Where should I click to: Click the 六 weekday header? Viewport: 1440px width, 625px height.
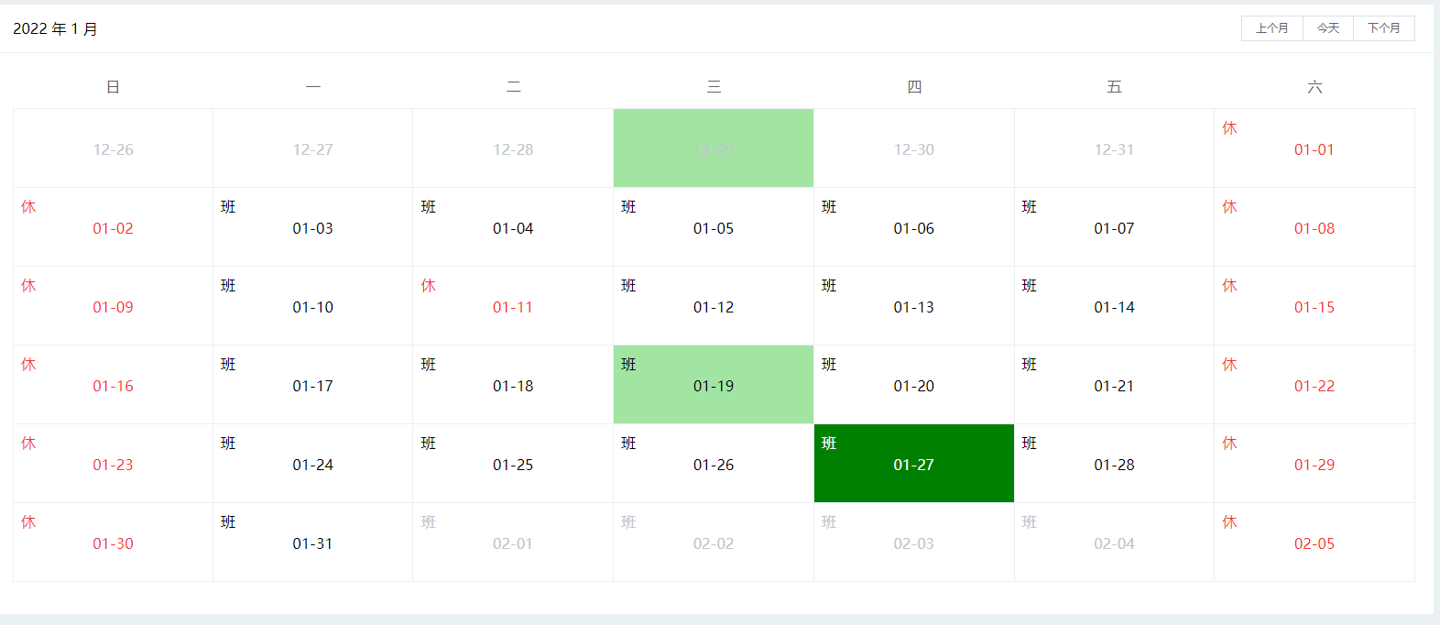(x=1314, y=86)
